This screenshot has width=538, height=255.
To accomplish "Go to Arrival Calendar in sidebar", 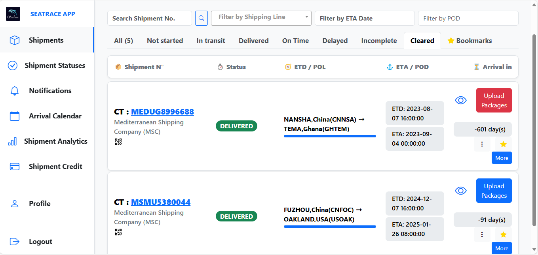I will click(x=55, y=116).
